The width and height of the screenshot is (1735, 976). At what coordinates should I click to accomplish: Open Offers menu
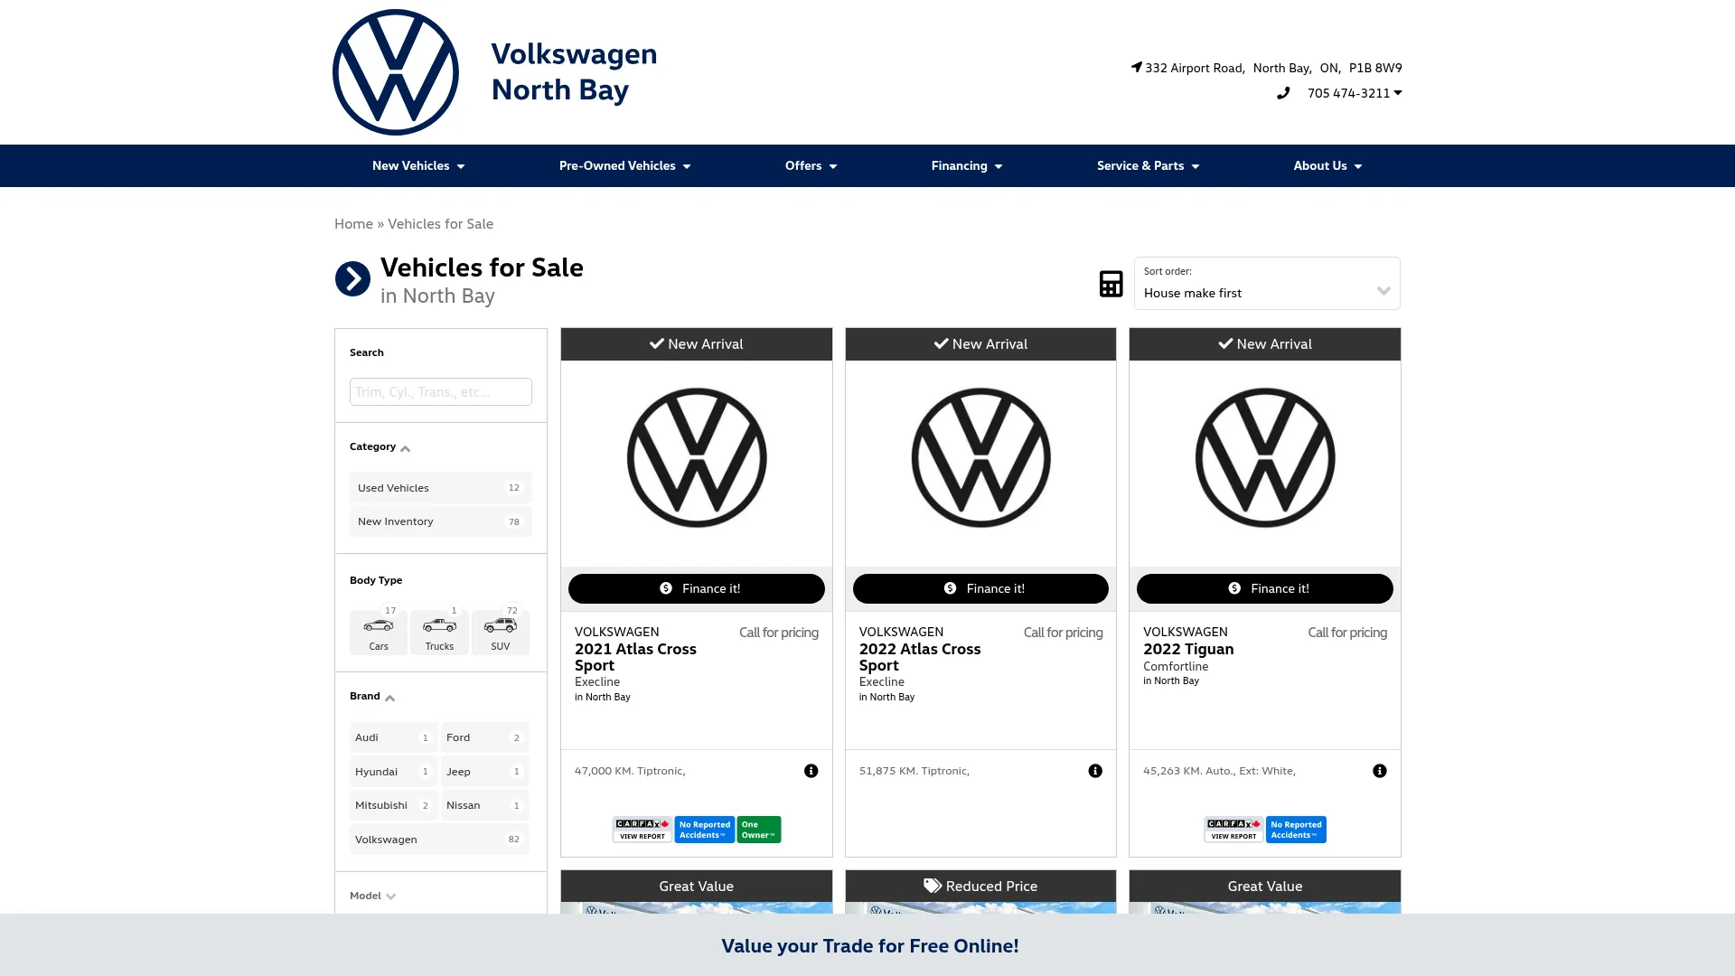click(811, 165)
